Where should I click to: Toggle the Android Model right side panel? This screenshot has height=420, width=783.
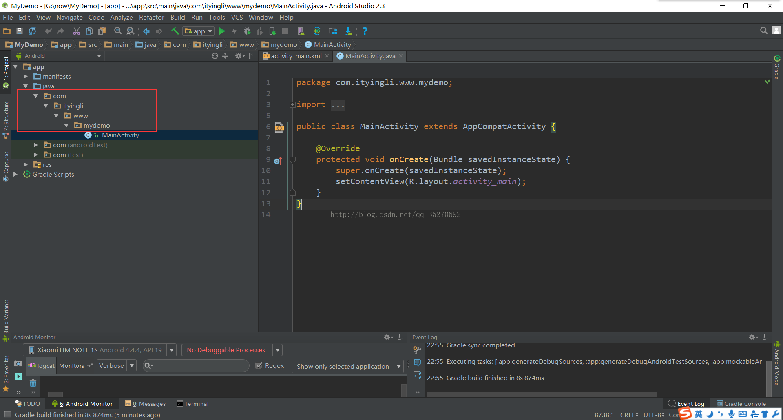coord(777,364)
